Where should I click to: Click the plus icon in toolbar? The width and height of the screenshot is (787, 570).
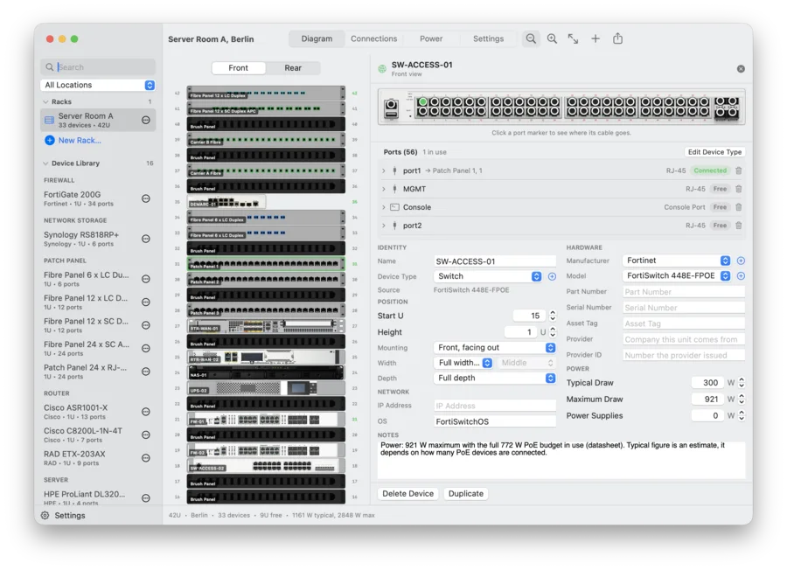point(595,38)
